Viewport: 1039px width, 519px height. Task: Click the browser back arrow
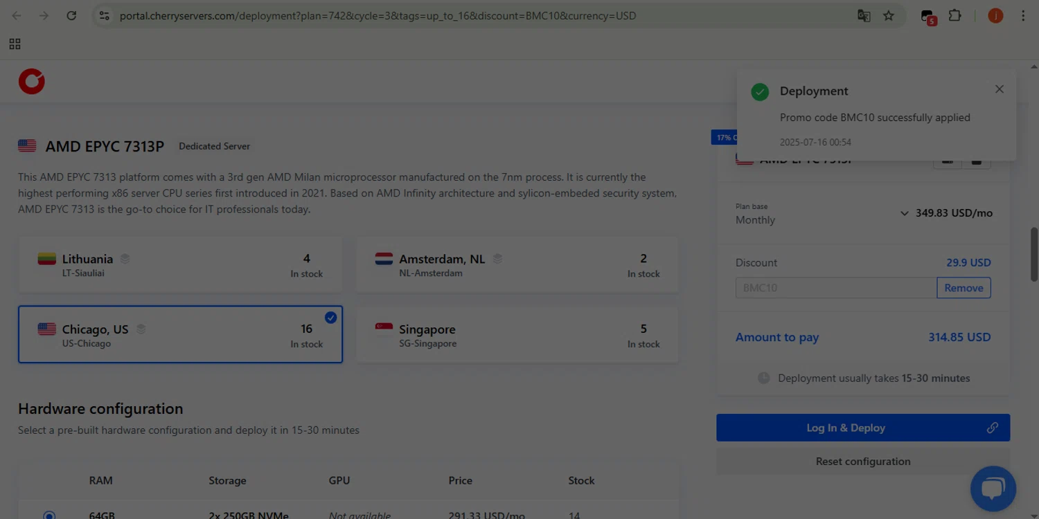(x=17, y=15)
